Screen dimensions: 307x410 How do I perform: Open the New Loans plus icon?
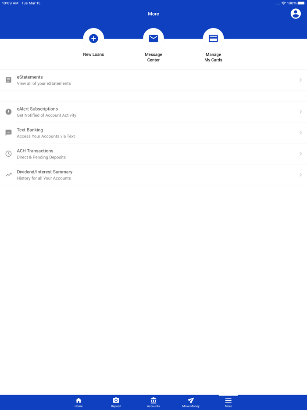pos(93,39)
